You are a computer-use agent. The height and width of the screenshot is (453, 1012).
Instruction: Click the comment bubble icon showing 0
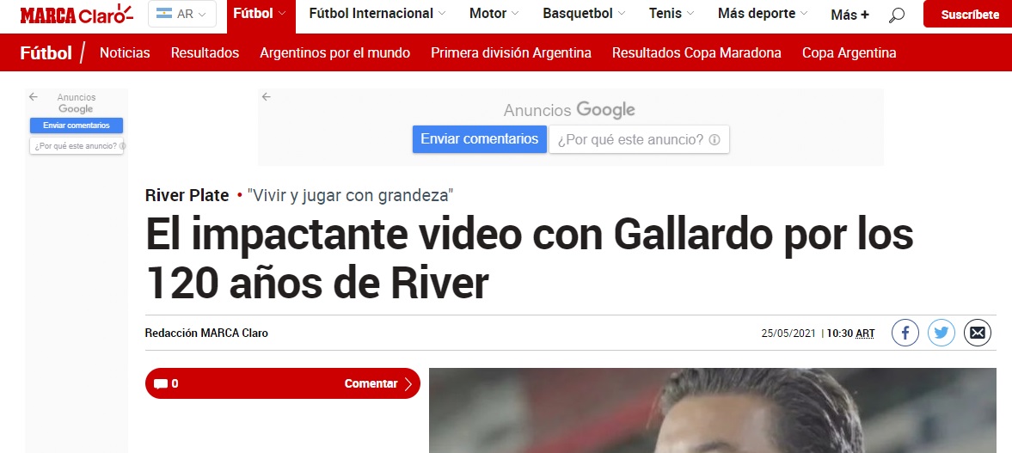coord(161,384)
